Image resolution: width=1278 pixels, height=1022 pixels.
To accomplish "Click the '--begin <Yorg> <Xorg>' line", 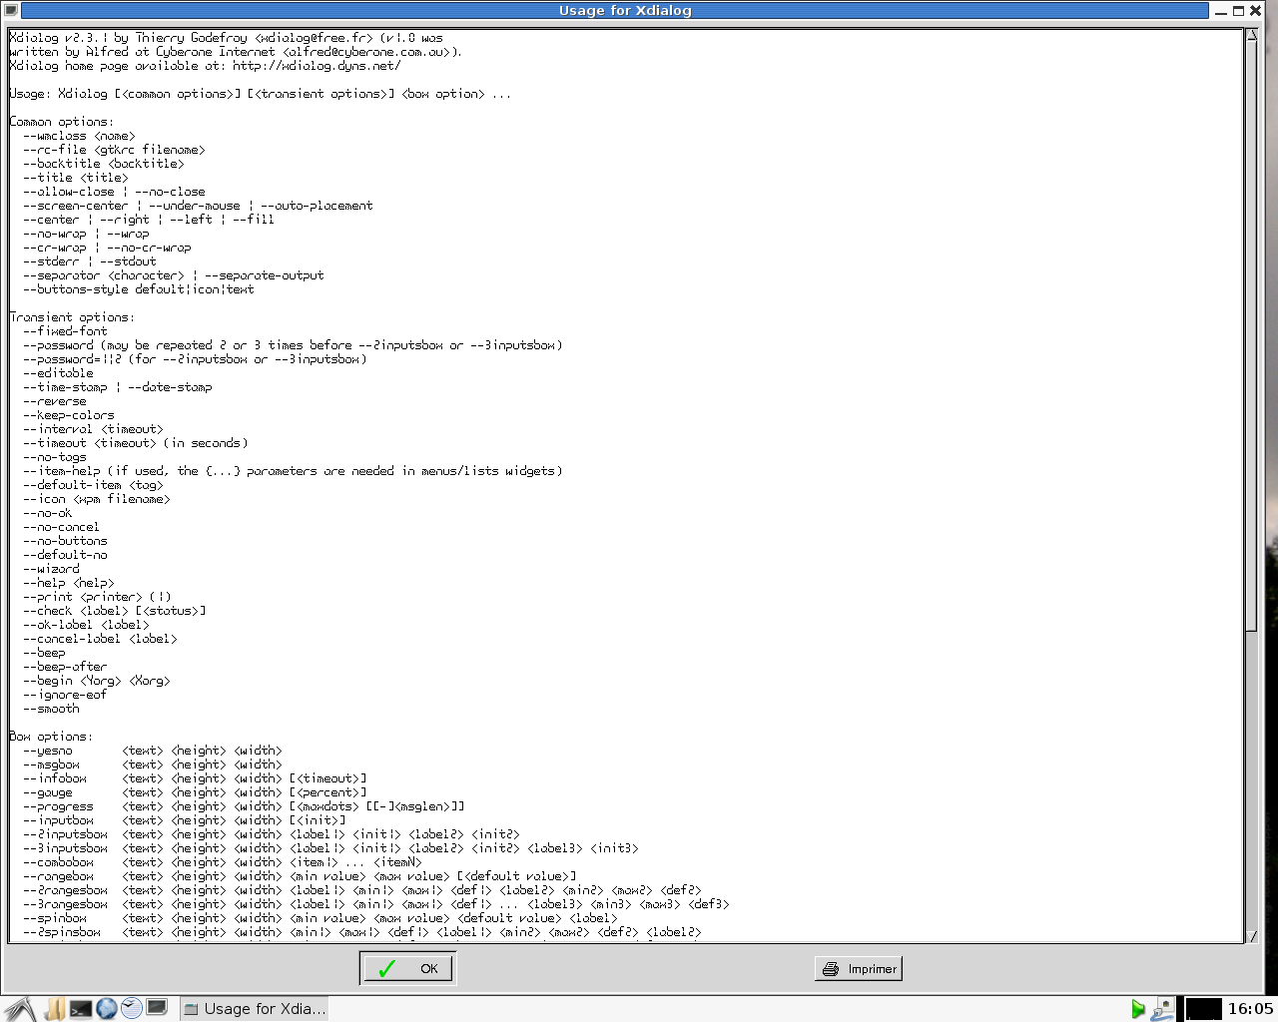I will pyautogui.click(x=97, y=681).
